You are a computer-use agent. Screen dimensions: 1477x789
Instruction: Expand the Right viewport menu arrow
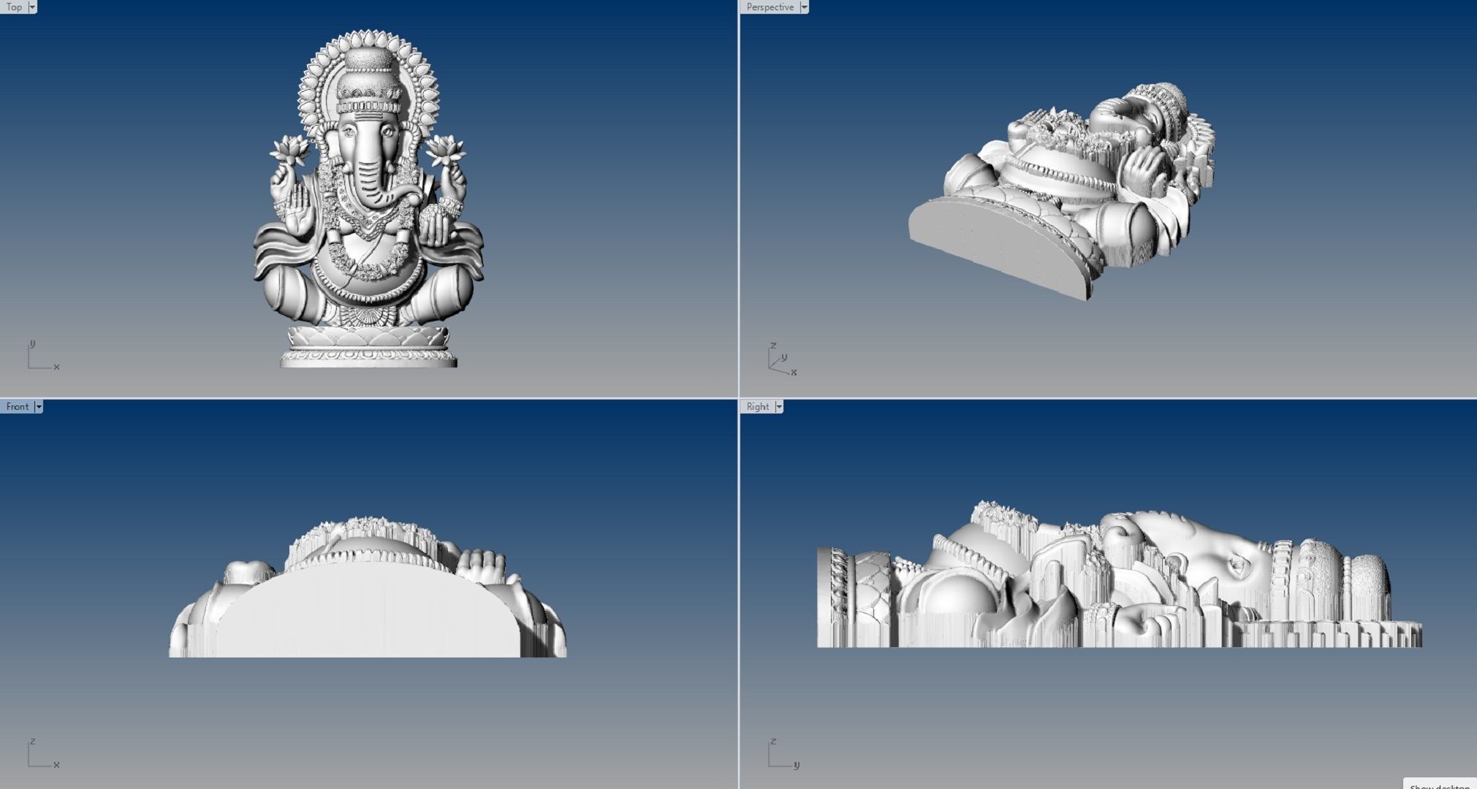pyautogui.click(x=779, y=406)
